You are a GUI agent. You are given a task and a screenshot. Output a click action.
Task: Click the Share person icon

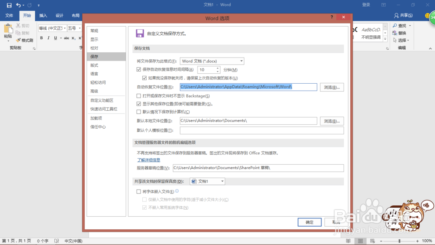396,16
